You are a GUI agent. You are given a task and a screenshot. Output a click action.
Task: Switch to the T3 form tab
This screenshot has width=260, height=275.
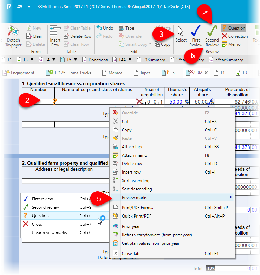coord(241,73)
